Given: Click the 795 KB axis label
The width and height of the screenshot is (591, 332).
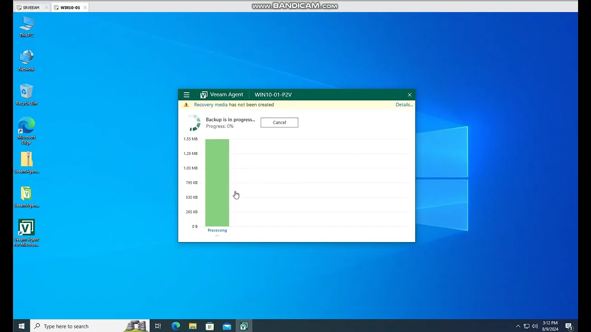Looking at the screenshot, I should coord(192,183).
